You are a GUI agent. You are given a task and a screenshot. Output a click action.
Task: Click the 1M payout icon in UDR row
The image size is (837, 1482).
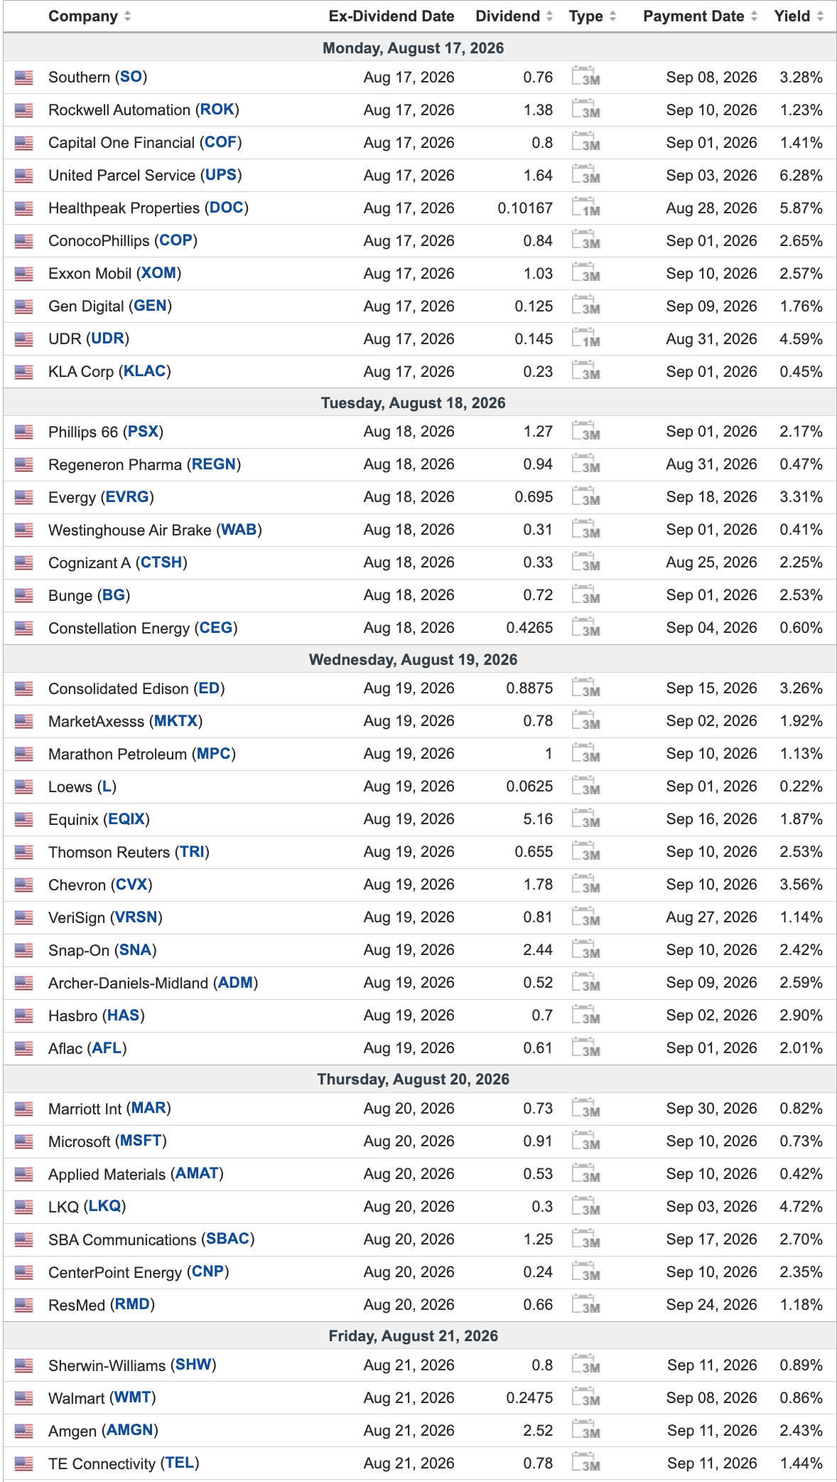[x=586, y=338]
